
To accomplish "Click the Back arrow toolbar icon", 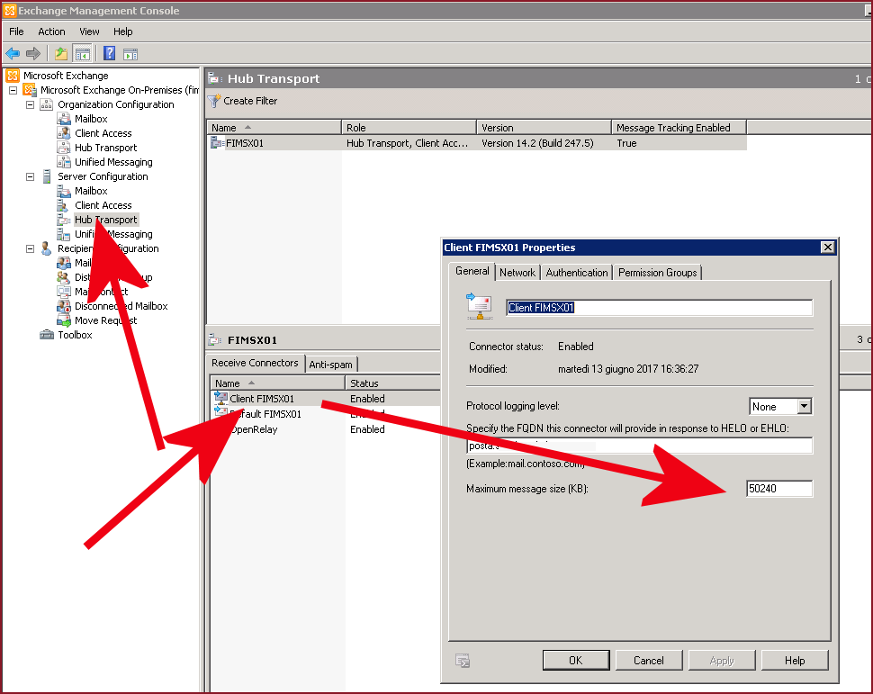I will click(x=13, y=54).
